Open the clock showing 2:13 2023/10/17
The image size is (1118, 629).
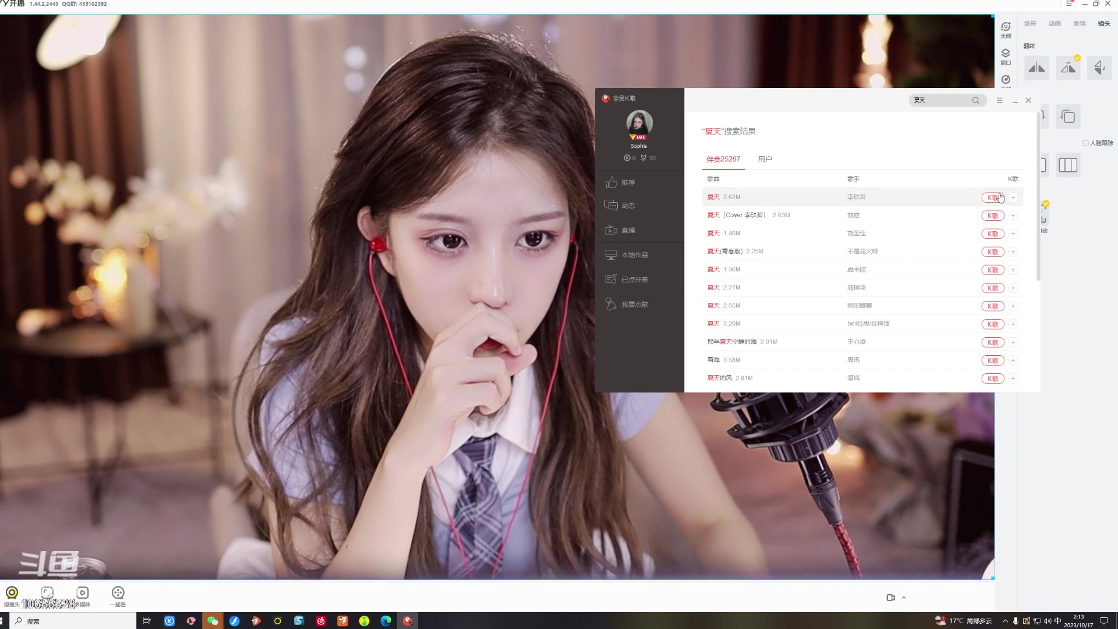click(x=1078, y=621)
